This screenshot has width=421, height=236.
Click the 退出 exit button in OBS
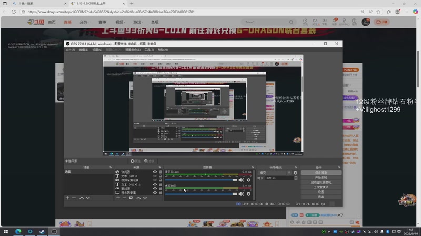(321, 197)
